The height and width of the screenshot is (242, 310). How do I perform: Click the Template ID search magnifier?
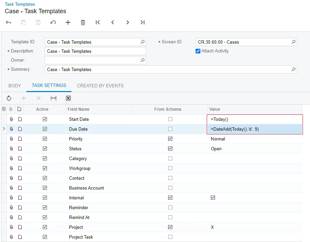click(142, 42)
